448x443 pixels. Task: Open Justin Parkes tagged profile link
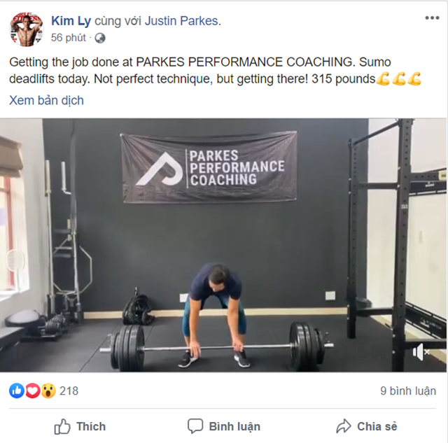point(181,21)
